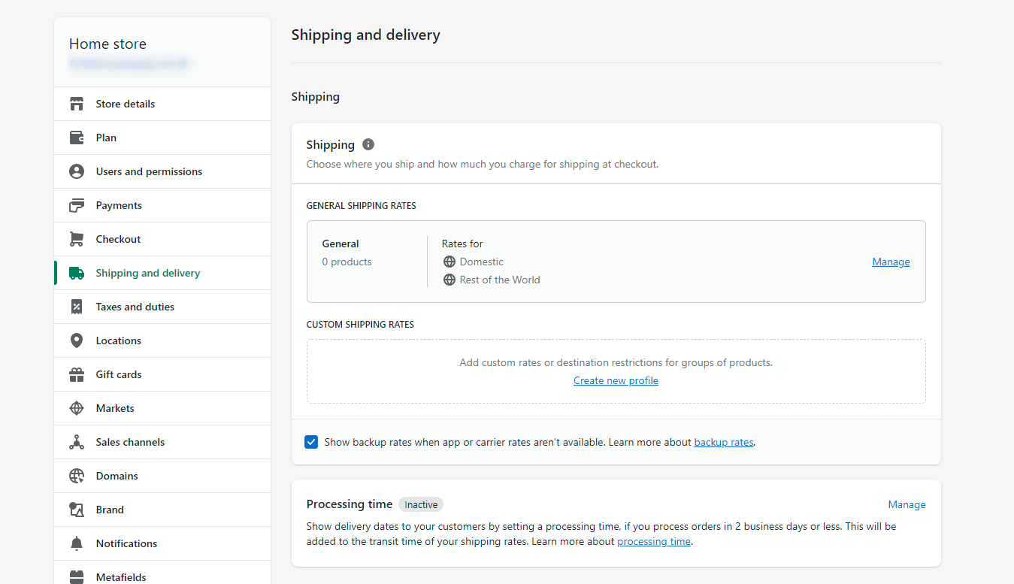Select the Payments wallet icon
The image size is (1014, 584).
76,205
